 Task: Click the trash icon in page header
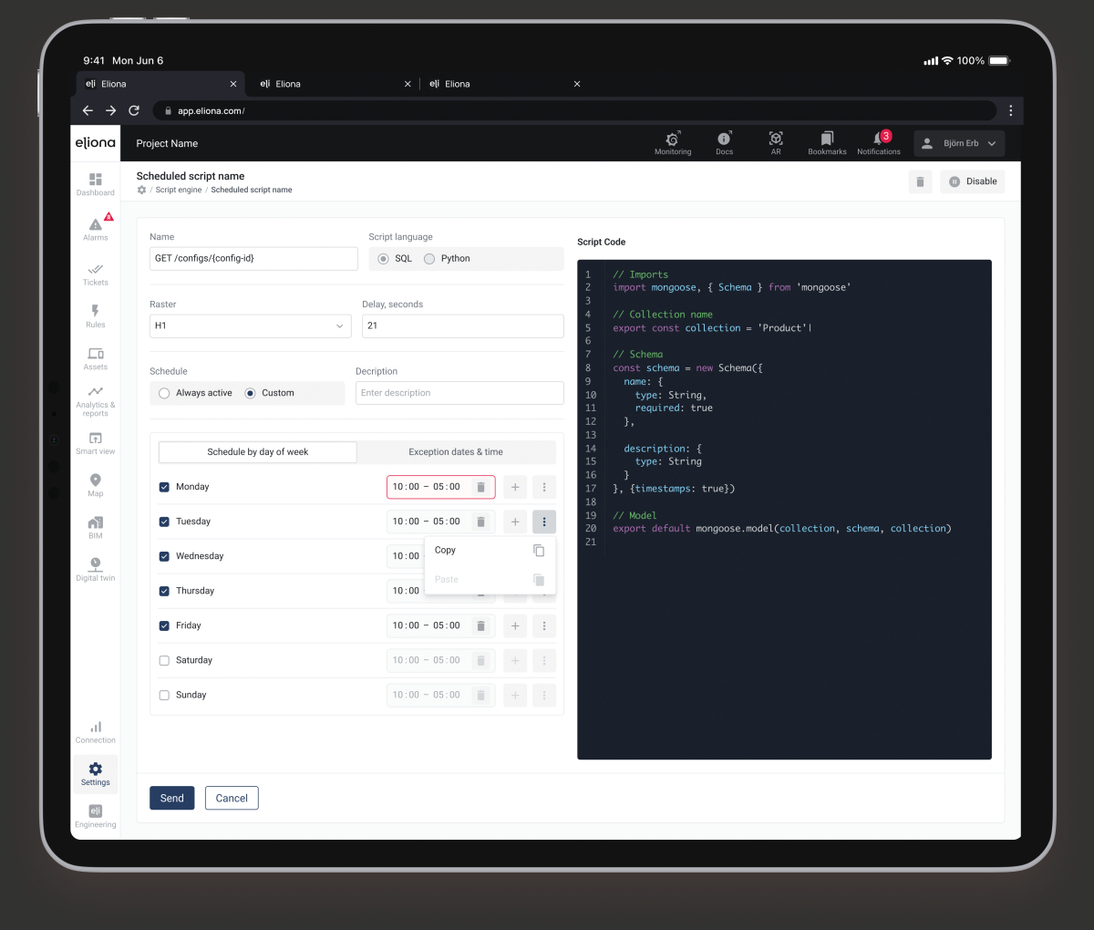click(x=920, y=181)
